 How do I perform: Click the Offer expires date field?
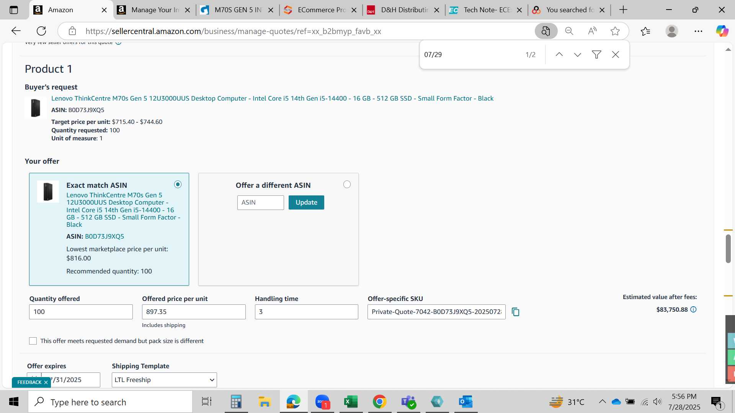[71, 380]
